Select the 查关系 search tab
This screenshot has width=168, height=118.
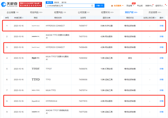point(64,2)
